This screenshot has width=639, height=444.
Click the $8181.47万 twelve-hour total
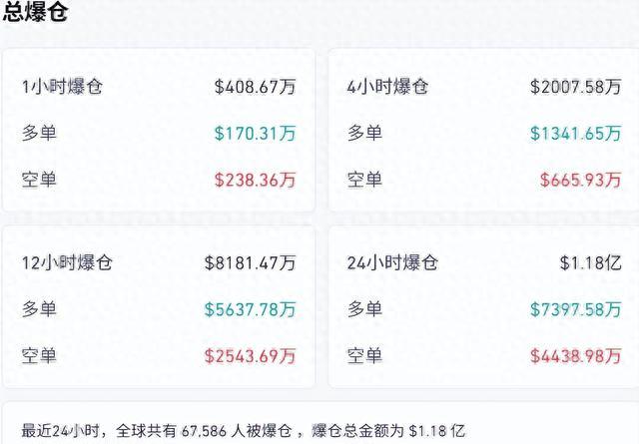(x=250, y=262)
